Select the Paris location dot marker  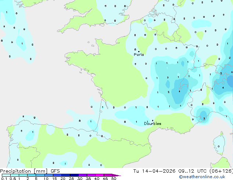139,51
